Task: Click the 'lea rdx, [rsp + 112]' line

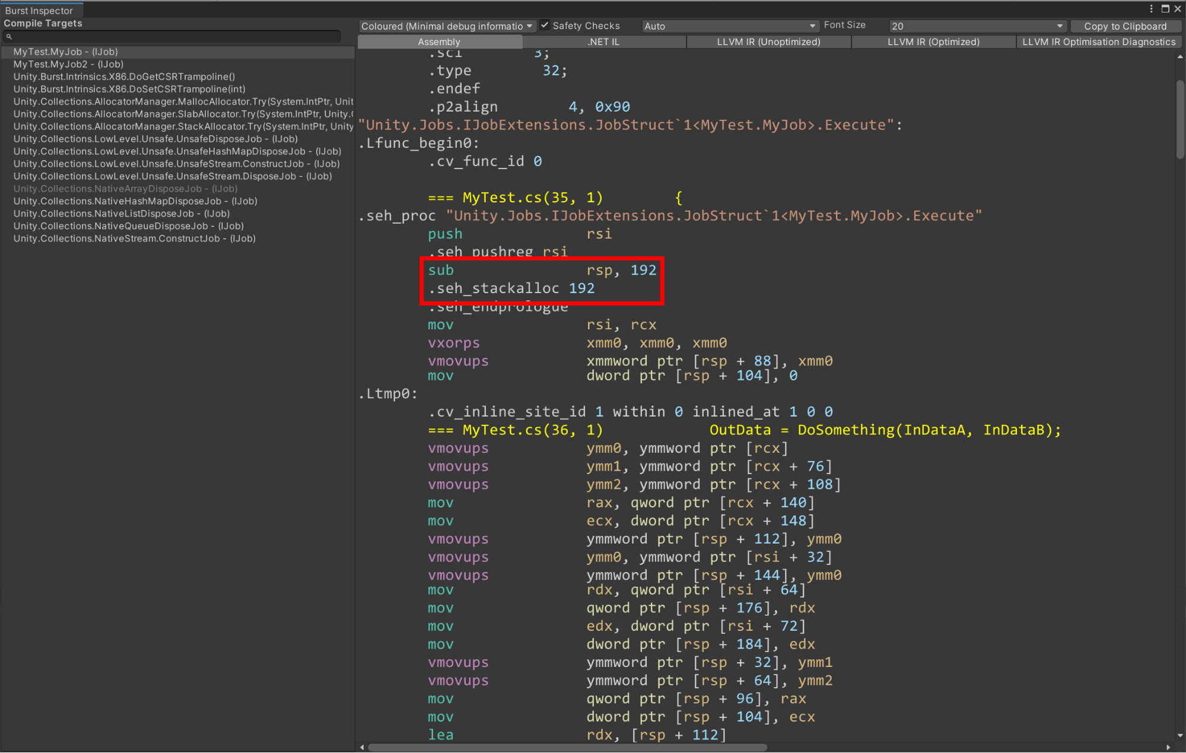Action: [577, 735]
